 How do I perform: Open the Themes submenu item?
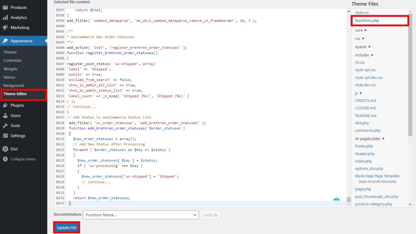pyautogui.click(x=10, y=52)
